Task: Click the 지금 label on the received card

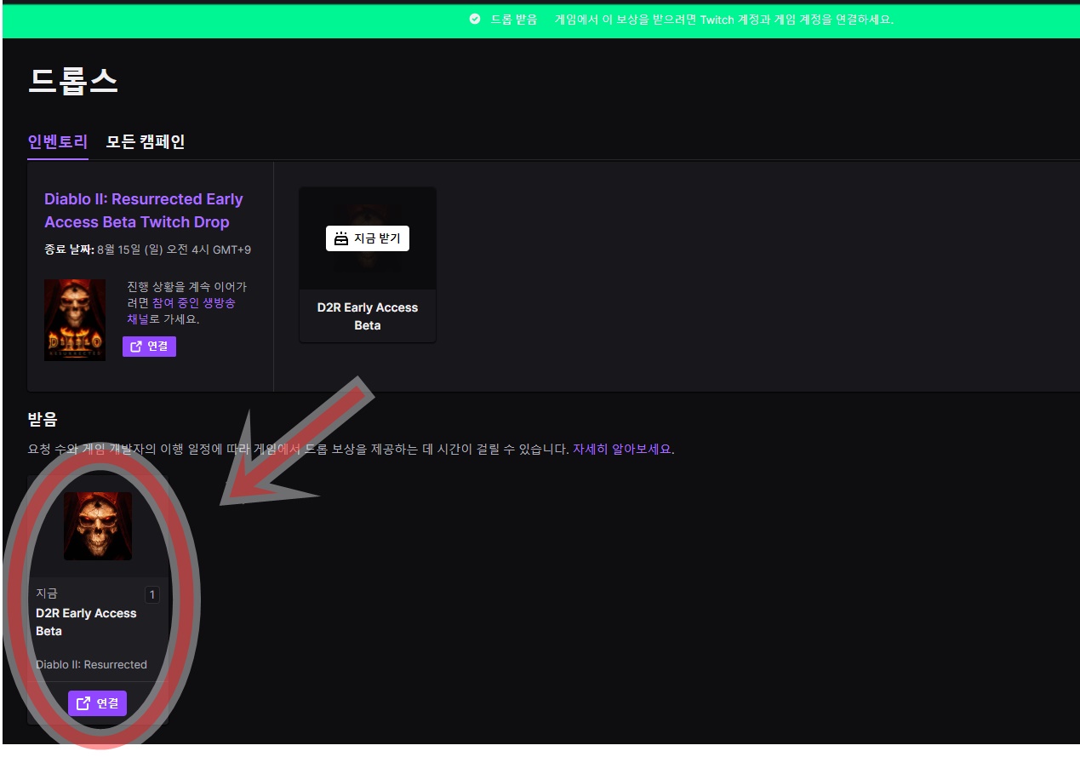Action: coord(47,594)
